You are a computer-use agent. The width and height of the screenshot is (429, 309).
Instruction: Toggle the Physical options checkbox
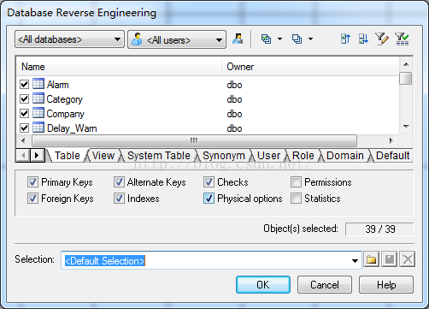pos(209,199)
